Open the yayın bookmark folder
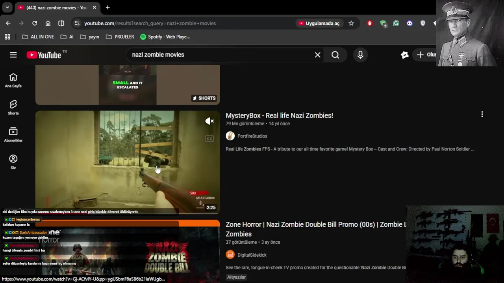This screenshot has width=504, height=283. click(x=89, y=37)
